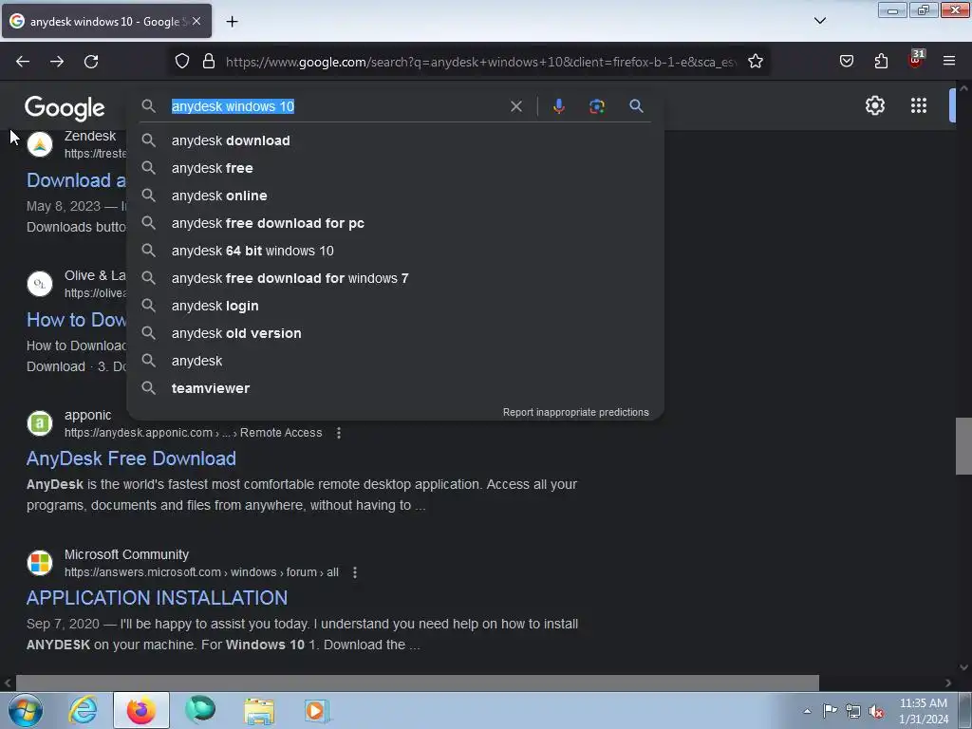Screen dimensions: 972x729
Task: Click the horizontal scrollbar thumb
Action: tap(418, 683)
